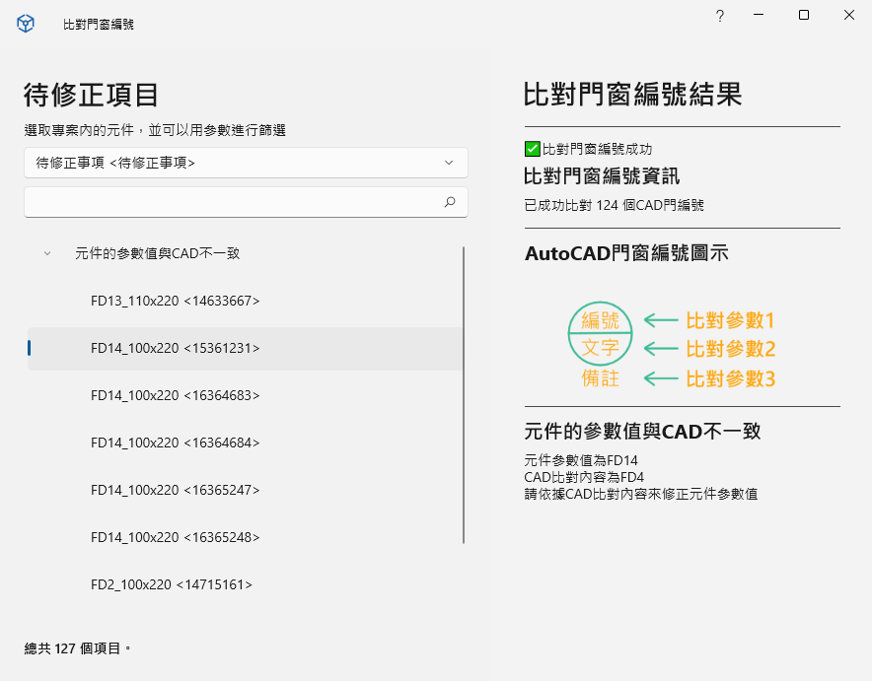Minimize the 比對門窗編號 window

coord(759,16)
